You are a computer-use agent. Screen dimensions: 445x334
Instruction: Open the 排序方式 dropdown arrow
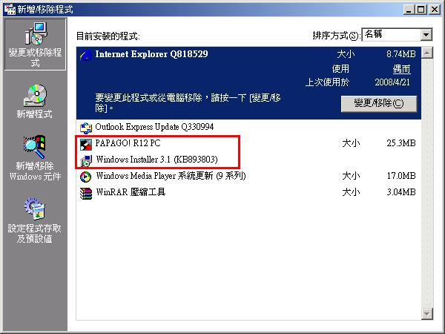click(426, 35)
